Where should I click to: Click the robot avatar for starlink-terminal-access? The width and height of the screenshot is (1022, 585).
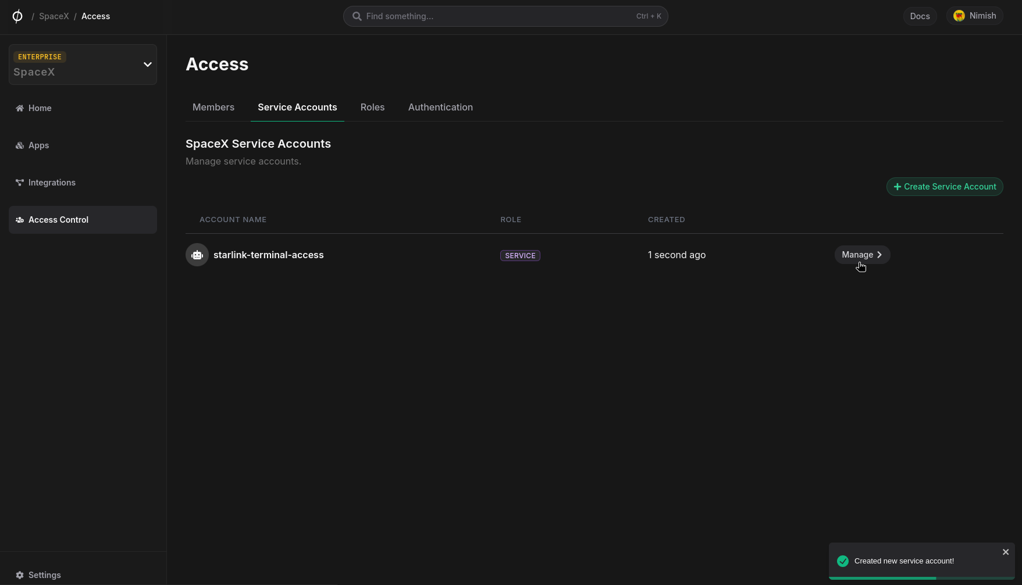coord(197,255)
